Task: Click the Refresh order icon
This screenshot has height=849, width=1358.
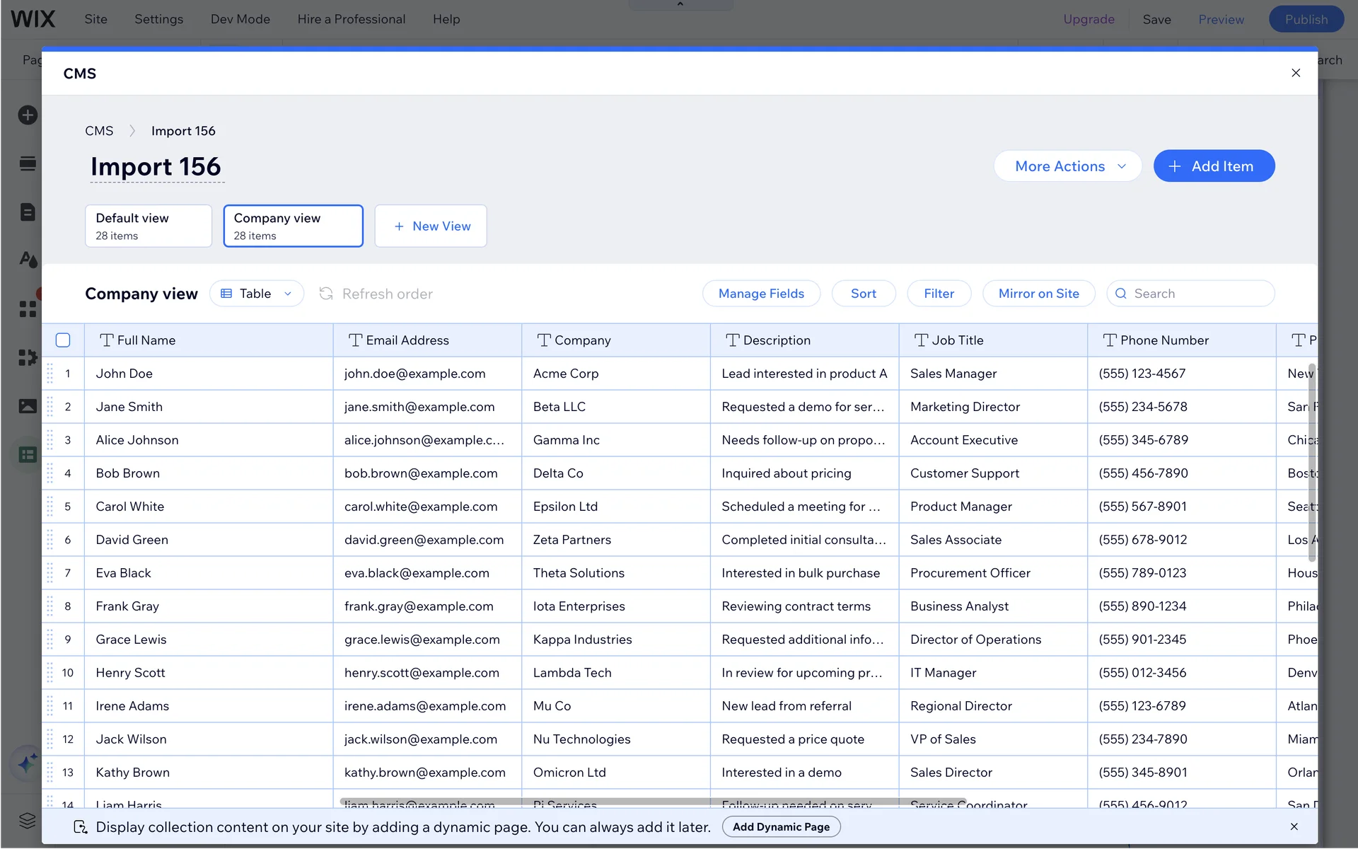Action: tap(326, 294)
